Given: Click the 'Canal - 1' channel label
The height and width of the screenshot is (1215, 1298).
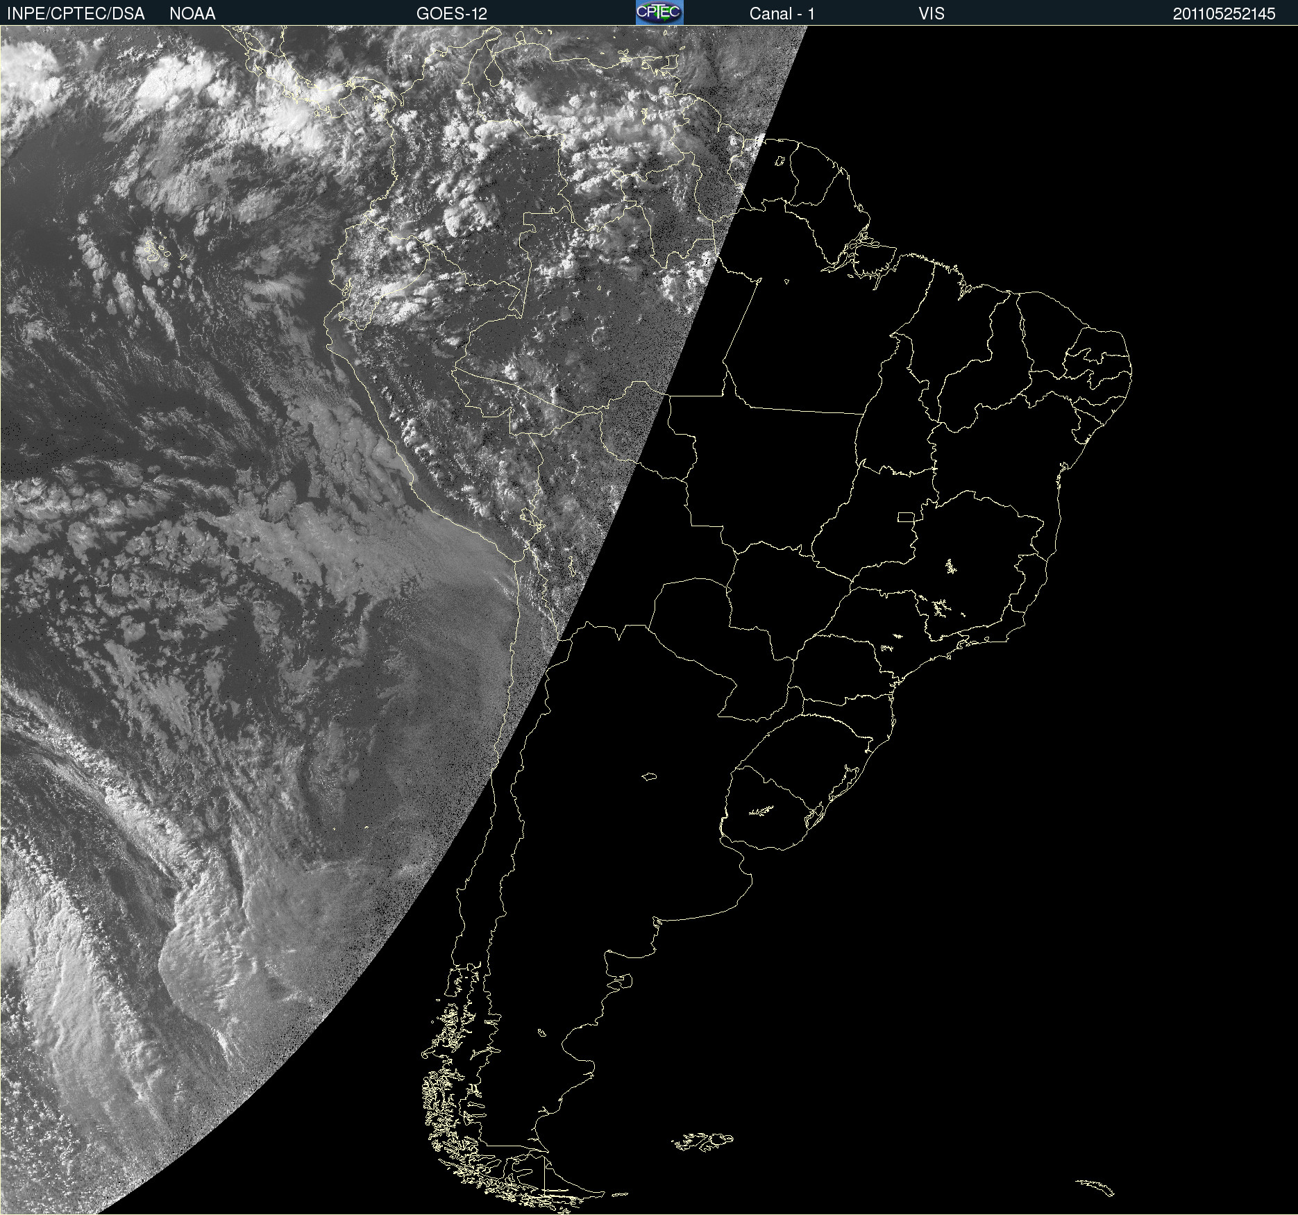Looking at the screenshot, I should click(x=782, y=14).
